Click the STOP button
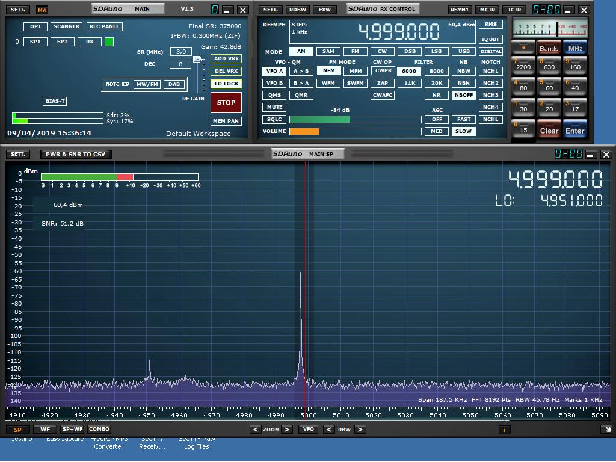Viewport: 616px width, 462px height. pos(226,102)
